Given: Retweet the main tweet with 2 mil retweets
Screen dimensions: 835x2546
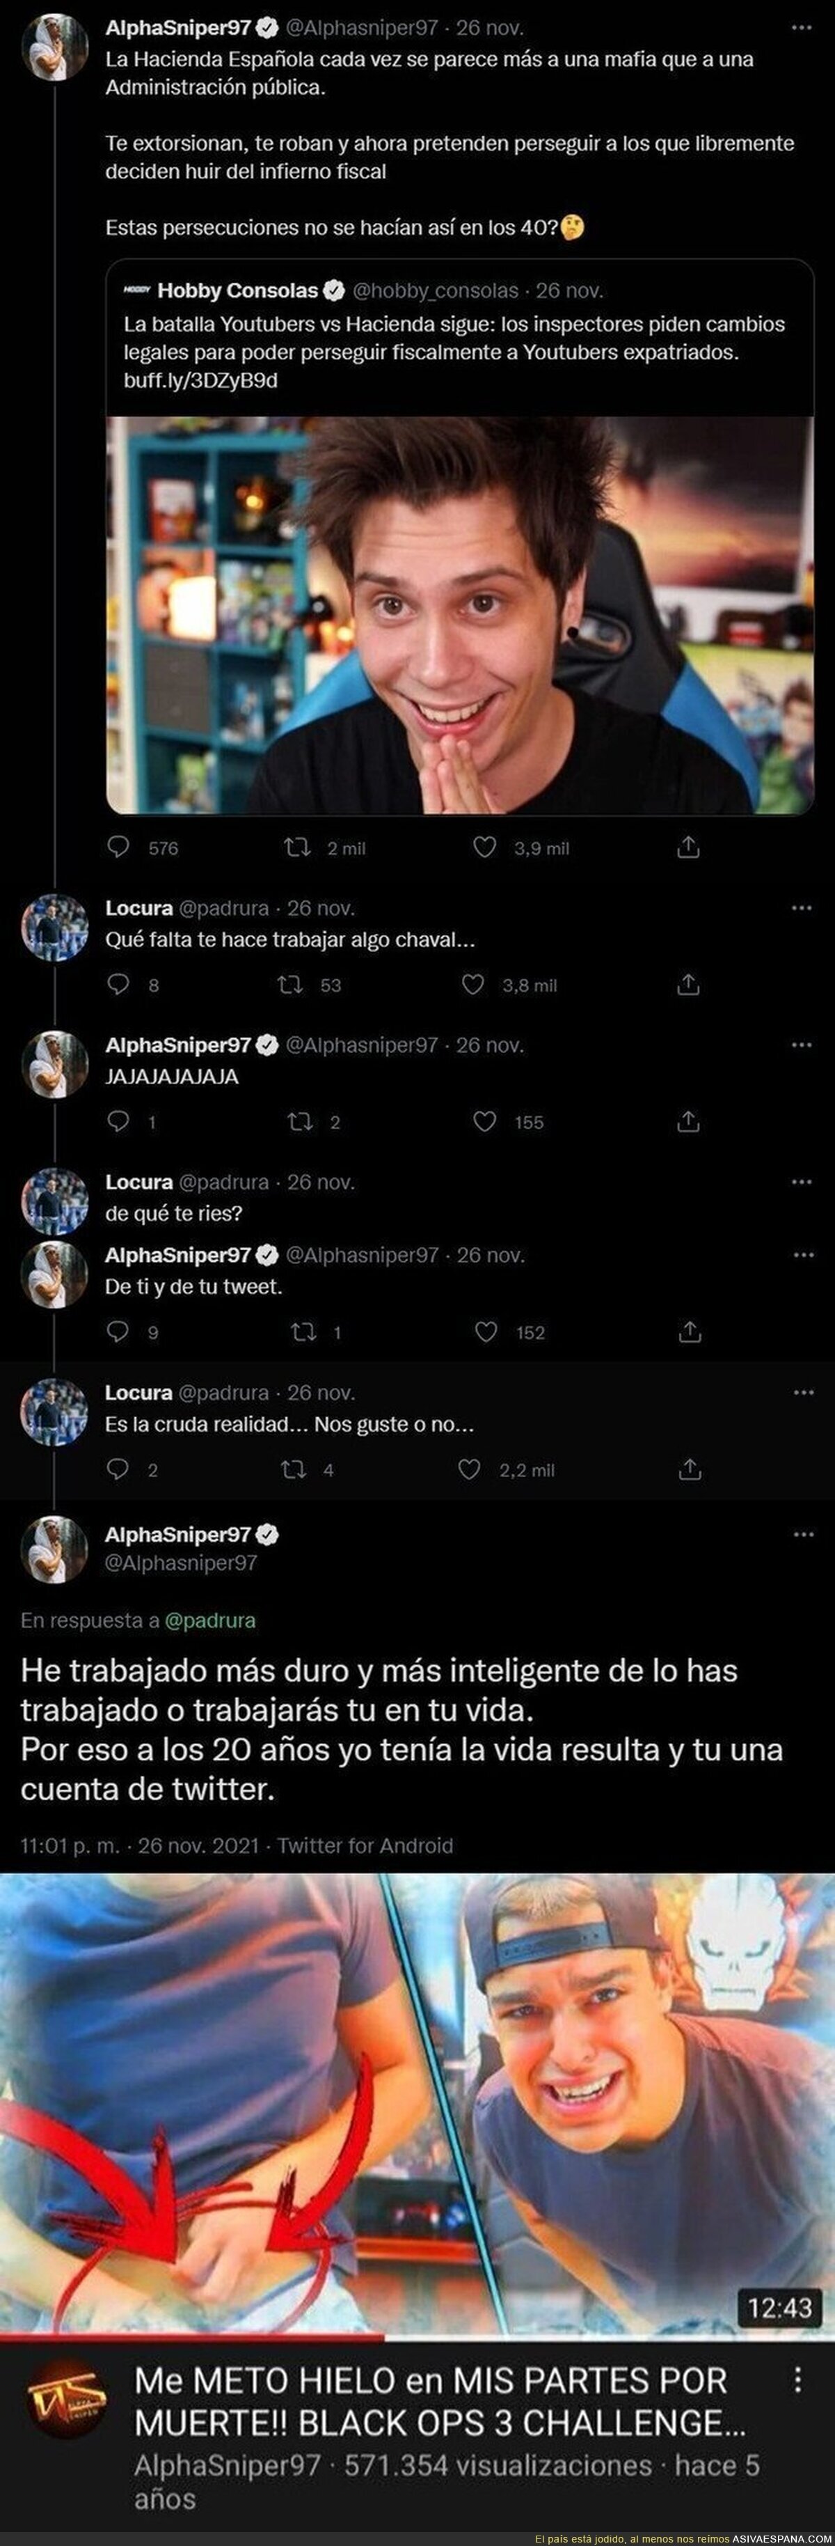Looking at the screenshot, I should point(298,847).
